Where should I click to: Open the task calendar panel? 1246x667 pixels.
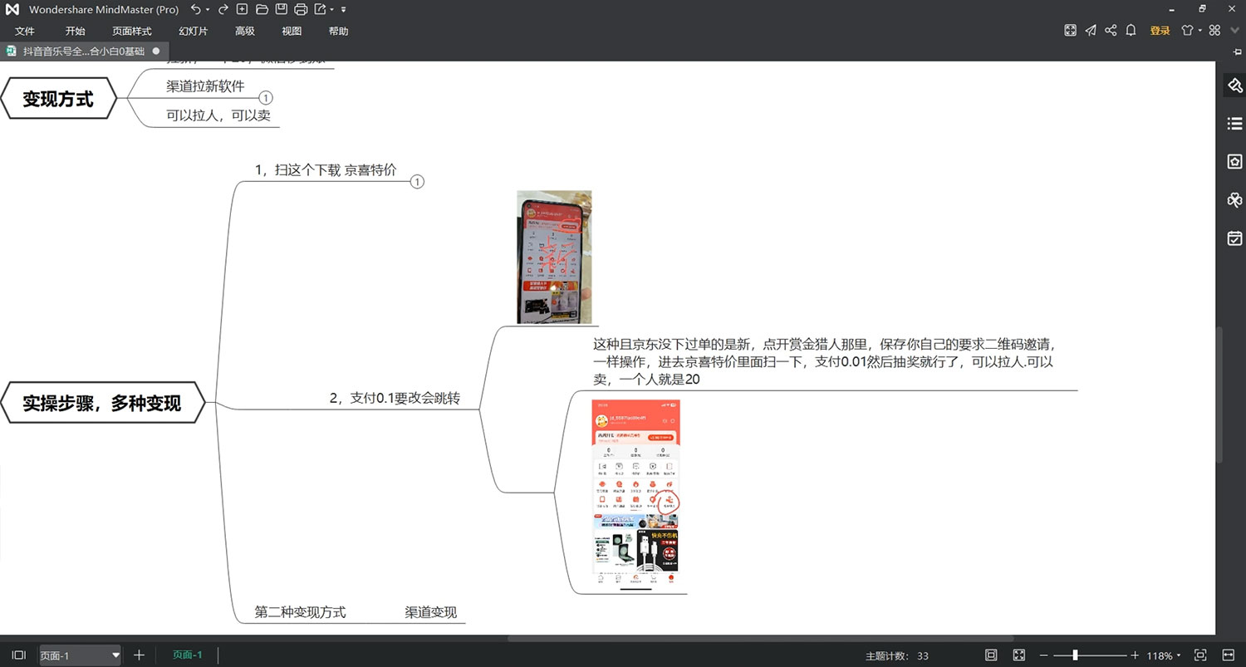click(1234, 238)
